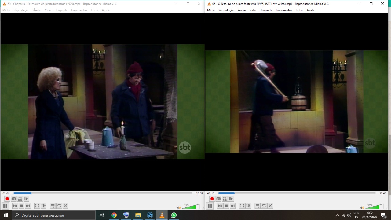Stop playback in the right VLC window

pyautogui.click(x=226, y=206)
